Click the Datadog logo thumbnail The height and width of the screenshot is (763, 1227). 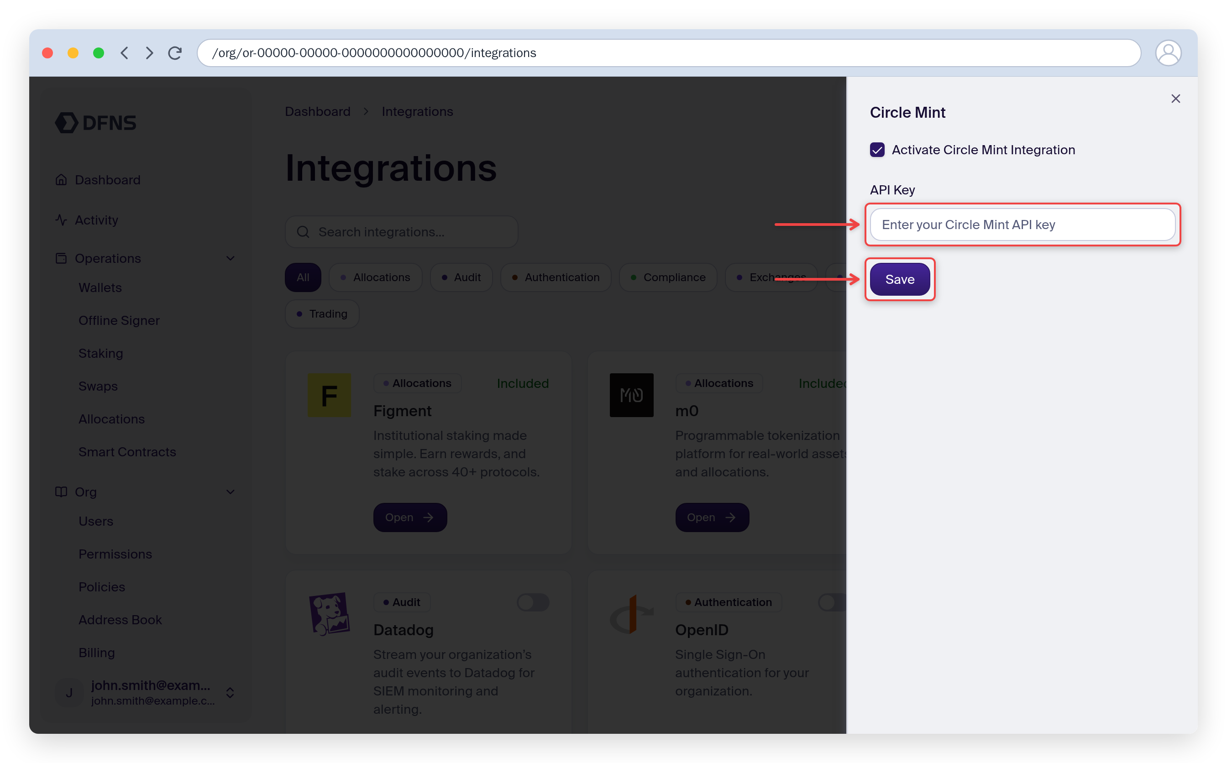(x=329, y=614)
